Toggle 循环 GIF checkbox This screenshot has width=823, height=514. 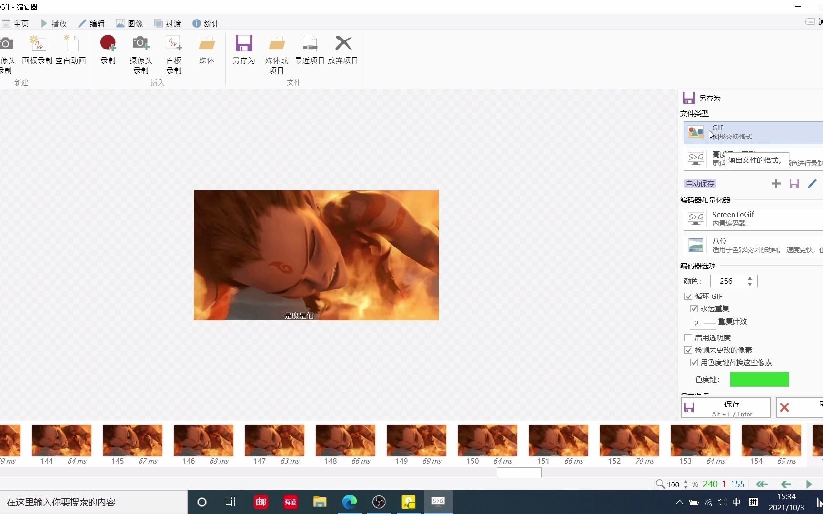pos(688,297)
